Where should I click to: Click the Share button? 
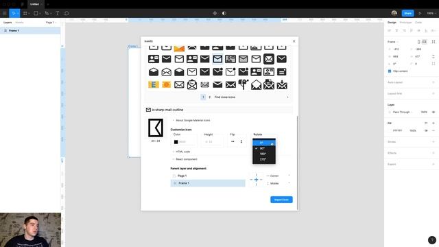[x=407, y=13]
